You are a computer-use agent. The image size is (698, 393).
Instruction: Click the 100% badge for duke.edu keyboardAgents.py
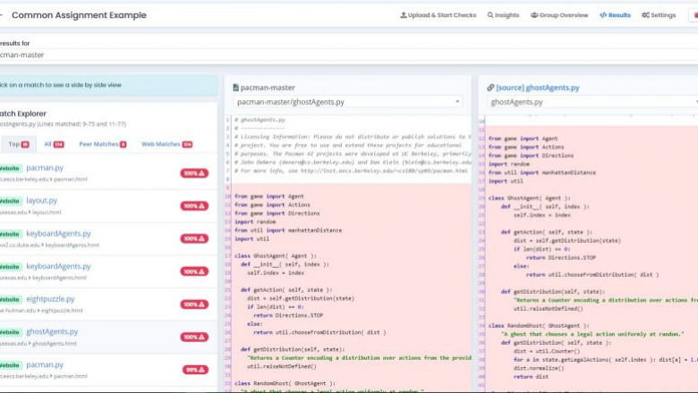pos(194,238)
